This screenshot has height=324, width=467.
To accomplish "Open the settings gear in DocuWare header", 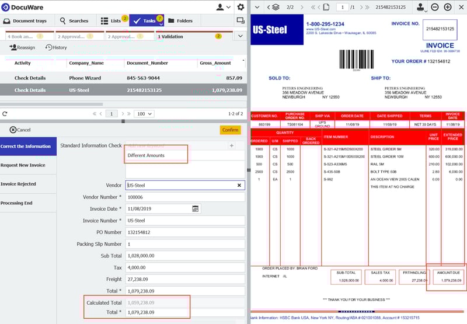I will pos(241,7).
